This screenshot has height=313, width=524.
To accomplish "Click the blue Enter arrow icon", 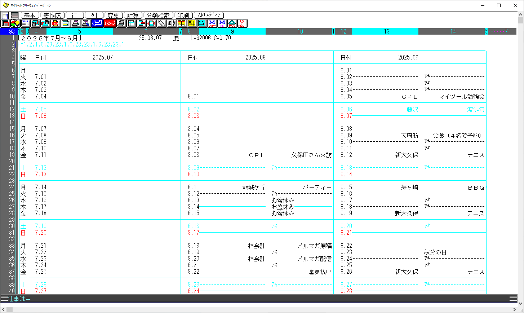I will [x=97, y=23].
